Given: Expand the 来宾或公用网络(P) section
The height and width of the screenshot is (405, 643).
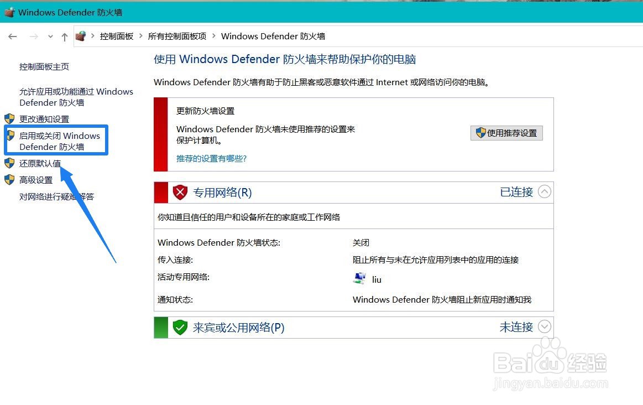Looking at the screenshot, I should pyautogui.click(x=545, y=326).
